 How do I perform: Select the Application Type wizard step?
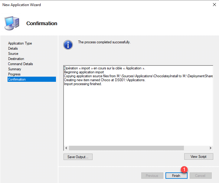pyautogui.click(x=20, y=43)
